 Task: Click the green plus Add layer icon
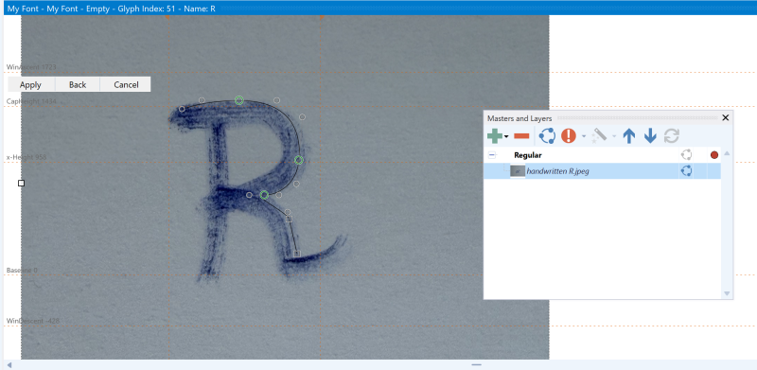tap(495, 136)
